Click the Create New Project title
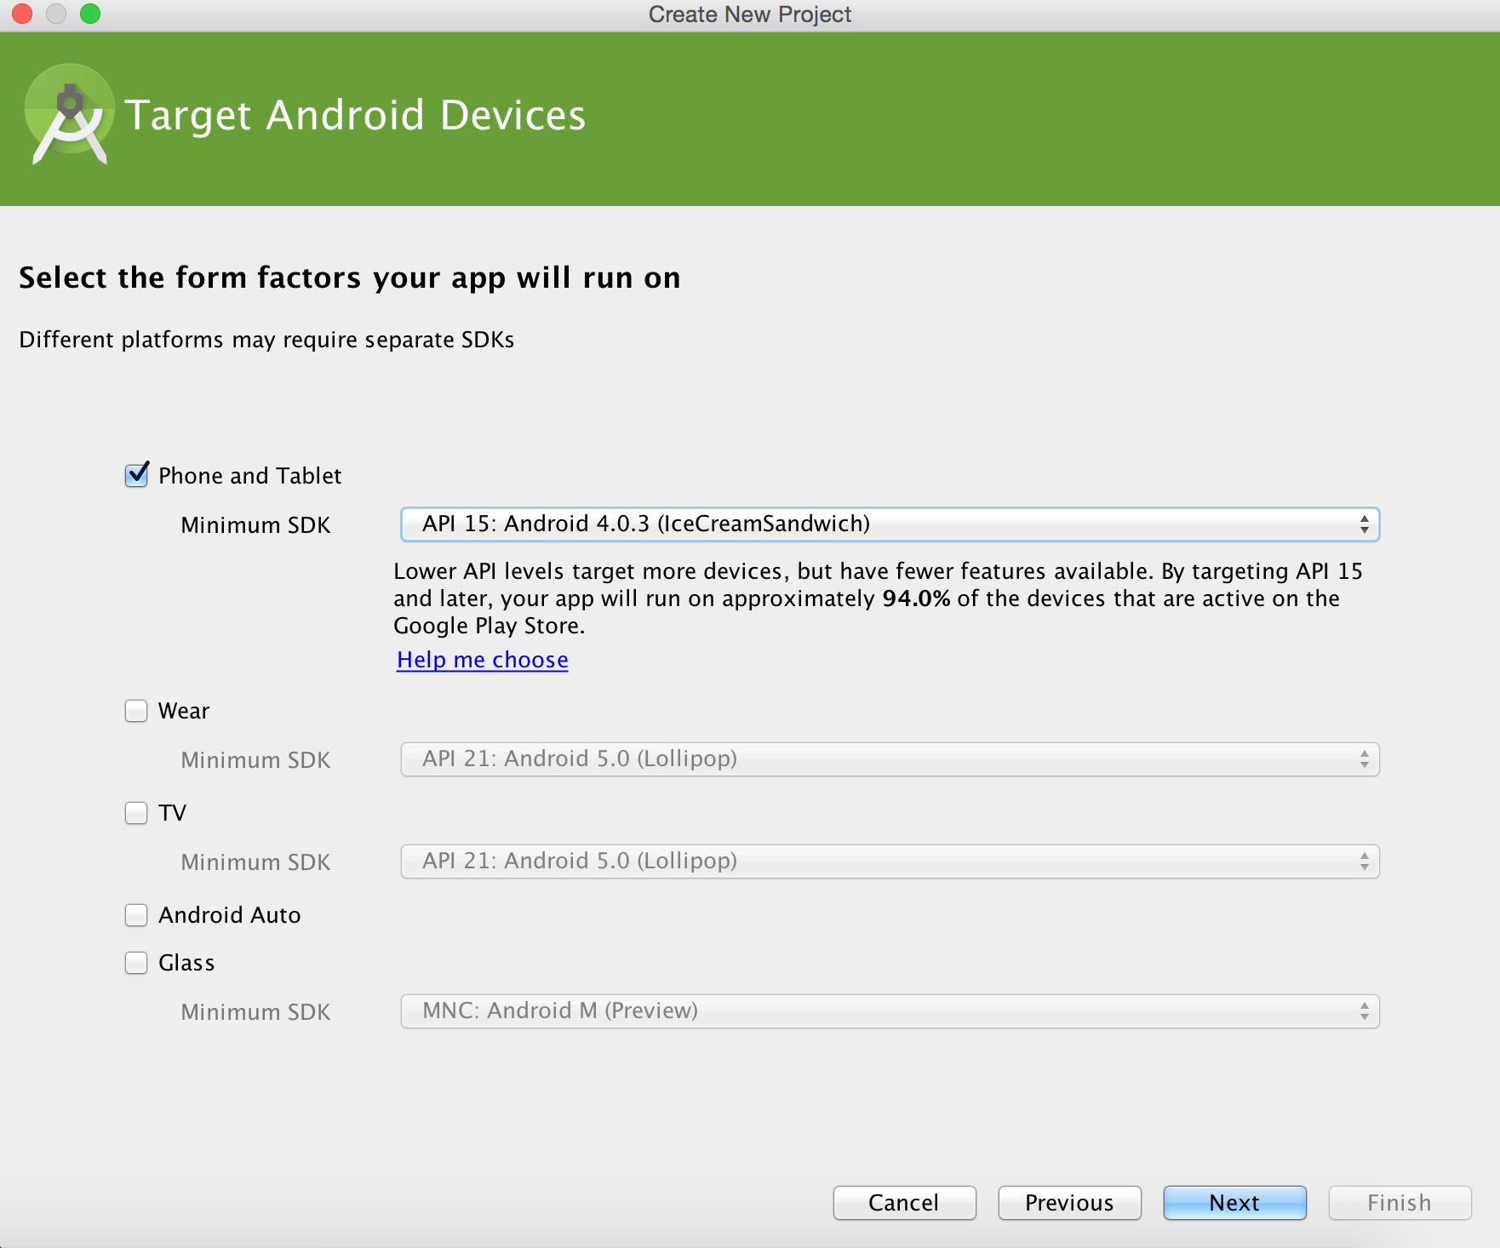This screenshot has width=1500, height=1248. click(x=750, y=14)
